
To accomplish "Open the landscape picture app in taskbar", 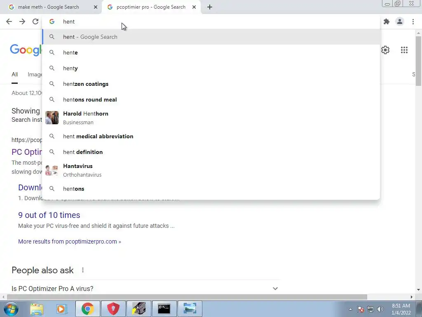I will tap(190, 309).
